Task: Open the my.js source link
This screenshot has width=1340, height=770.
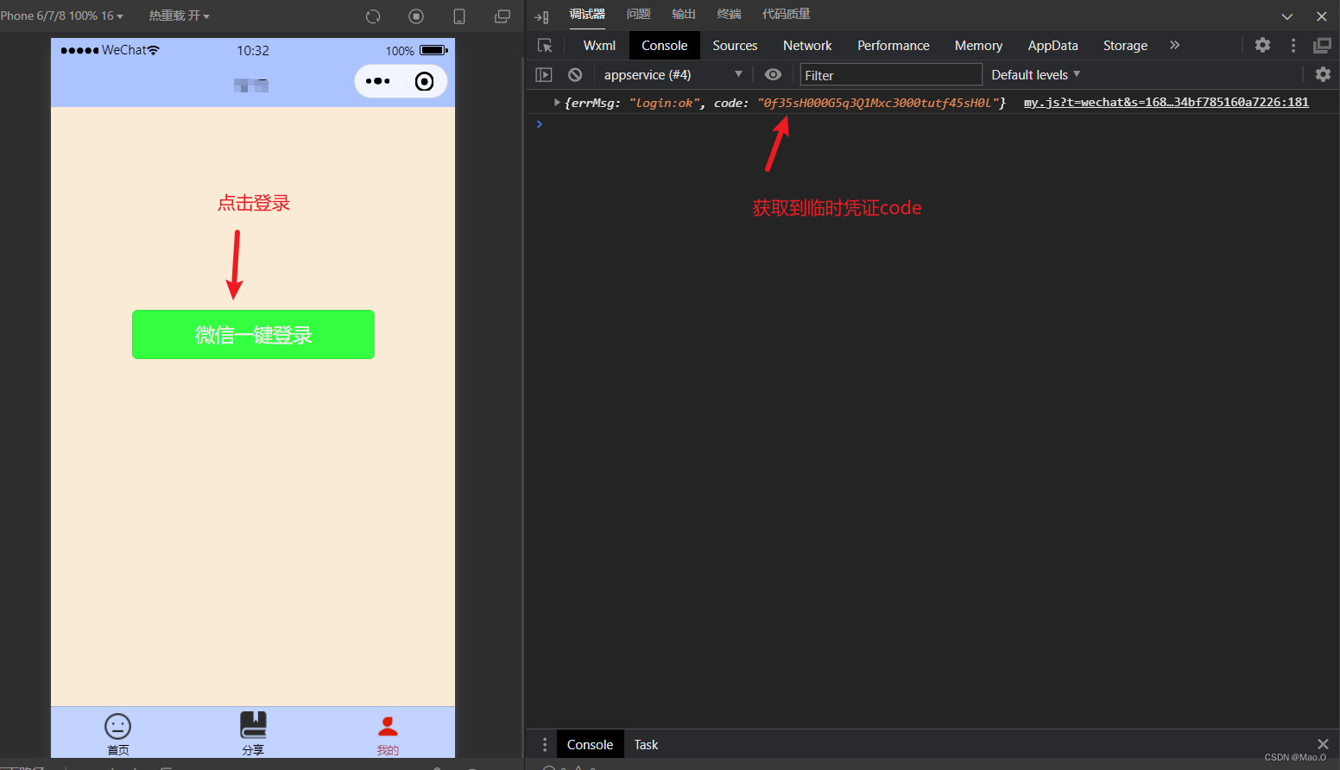Action: 1166,102
